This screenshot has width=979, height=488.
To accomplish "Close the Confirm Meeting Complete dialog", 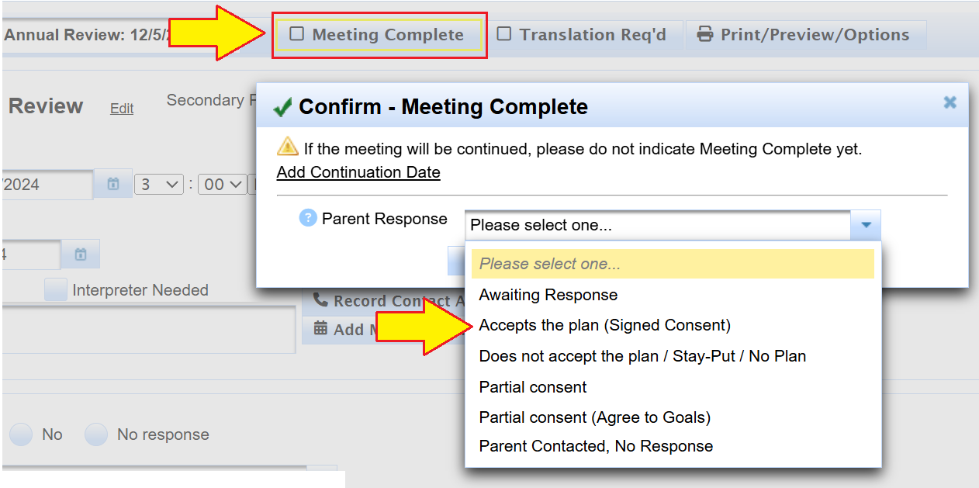I will coord(950,102).
